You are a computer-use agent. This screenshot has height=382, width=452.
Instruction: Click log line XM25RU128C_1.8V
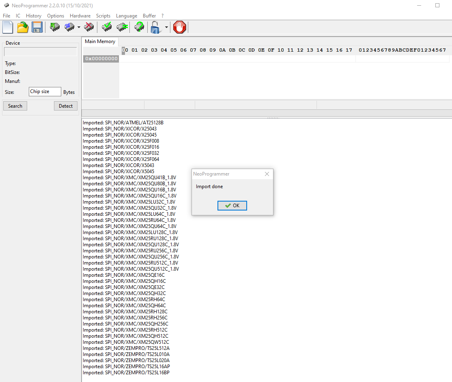130,239
